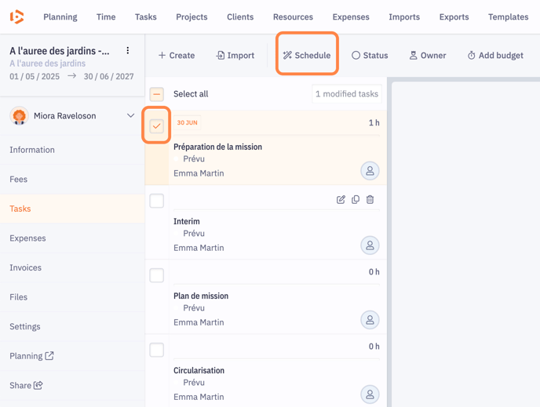Uncheck the Préparation de la mission checkbox

(x=157, y=126)
